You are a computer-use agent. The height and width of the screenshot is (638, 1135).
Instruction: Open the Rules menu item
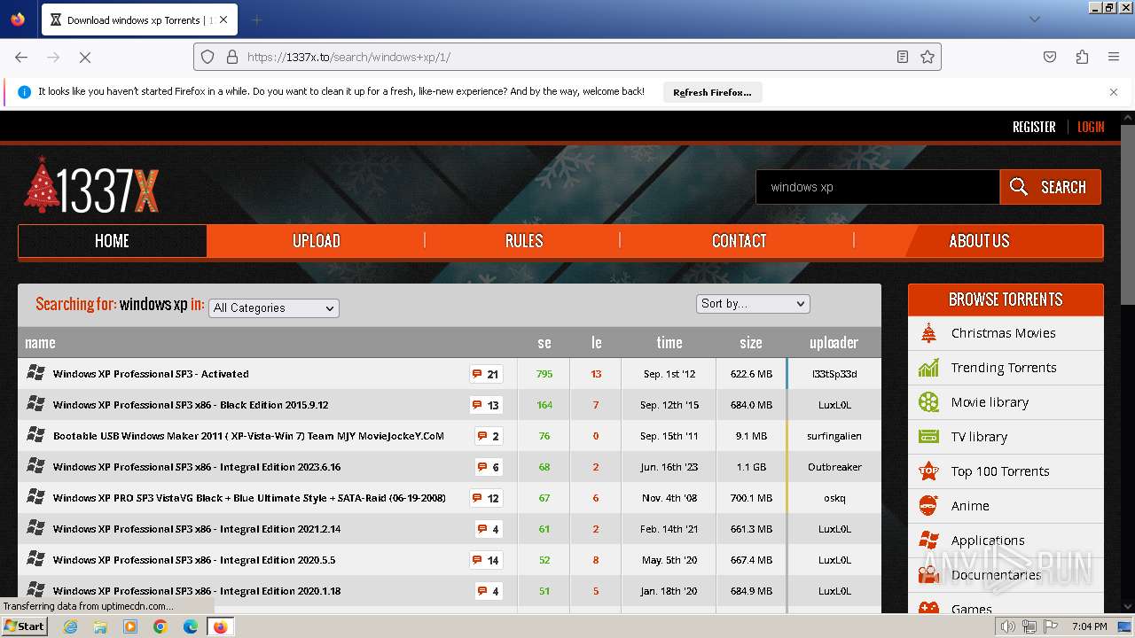coord(523,241)
